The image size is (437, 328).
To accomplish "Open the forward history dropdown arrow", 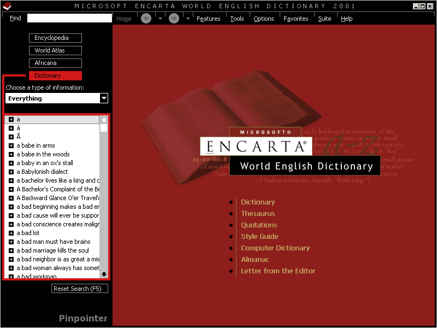I will click(x=188, y=19).
